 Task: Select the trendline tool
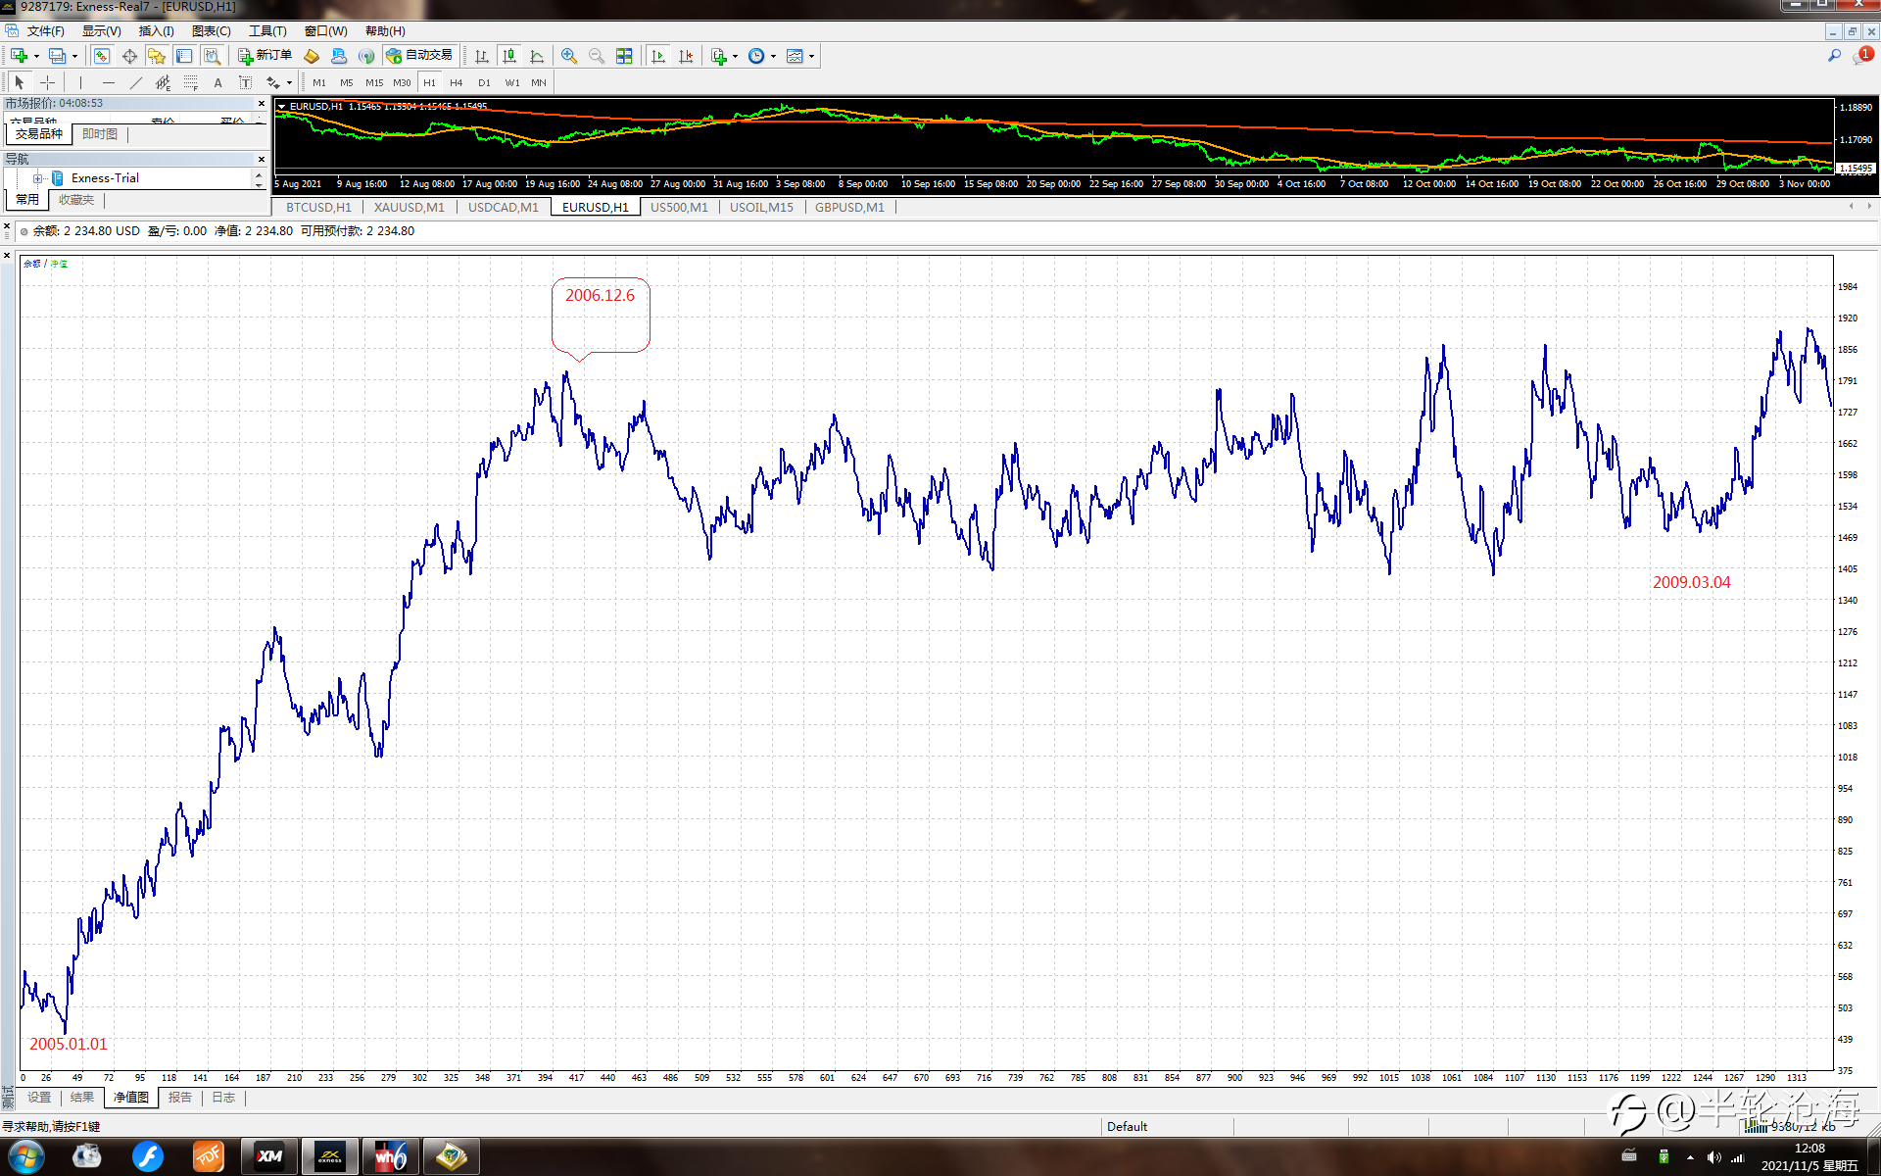[136, 82]
